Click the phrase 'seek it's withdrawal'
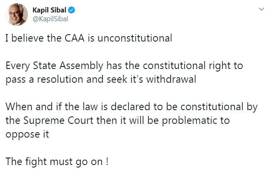The height and width of the screenshot is (170, 270). pos(151,79)
